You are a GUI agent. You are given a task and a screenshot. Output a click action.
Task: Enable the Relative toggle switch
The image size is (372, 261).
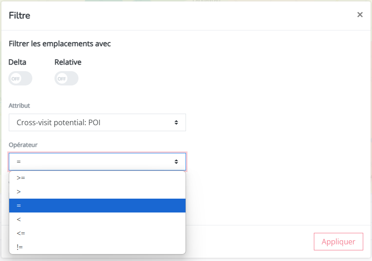(66, 79)
